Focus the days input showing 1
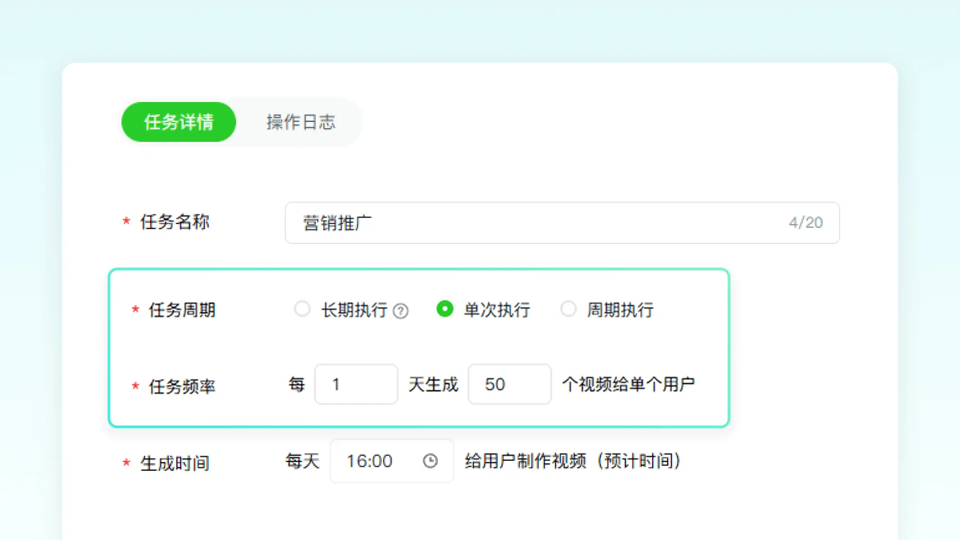This screenshot has height=540, width=960. (356, 384)
